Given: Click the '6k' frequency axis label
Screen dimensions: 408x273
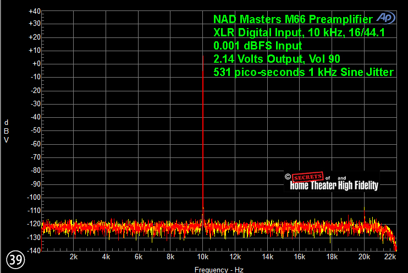Looking at the screenshot, I should (x=139, y=257).
